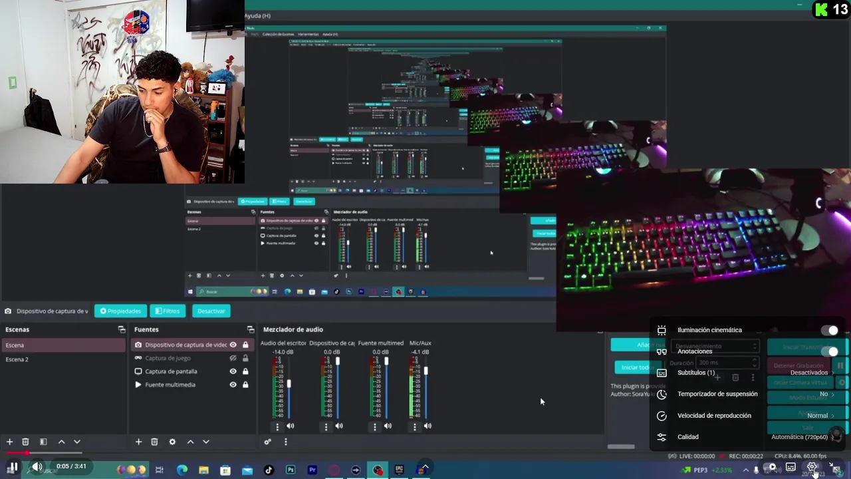This screenshot has width=851, height=479.
Task: Open advanced audio properties gears icon
Action: point(267,442)
